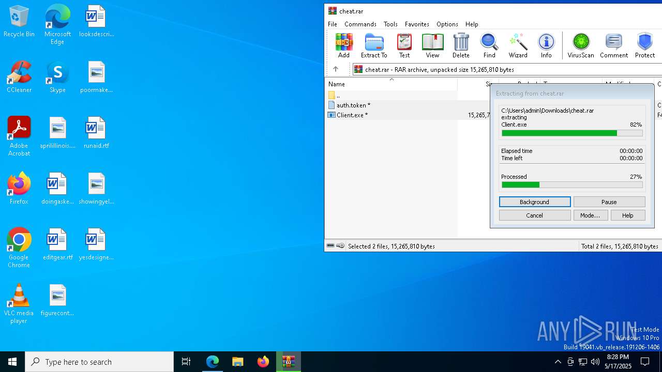
Task: Select Google Chrome desktop shortcut
Action: 19,248
